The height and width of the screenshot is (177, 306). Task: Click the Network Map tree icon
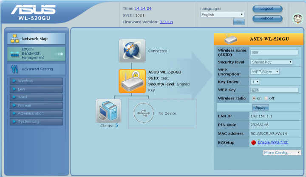click(15, 39)
